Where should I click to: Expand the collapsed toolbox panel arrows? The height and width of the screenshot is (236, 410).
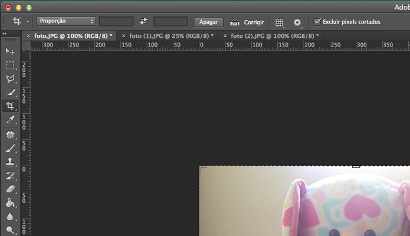pyautogui.click(x=5, y=34)
